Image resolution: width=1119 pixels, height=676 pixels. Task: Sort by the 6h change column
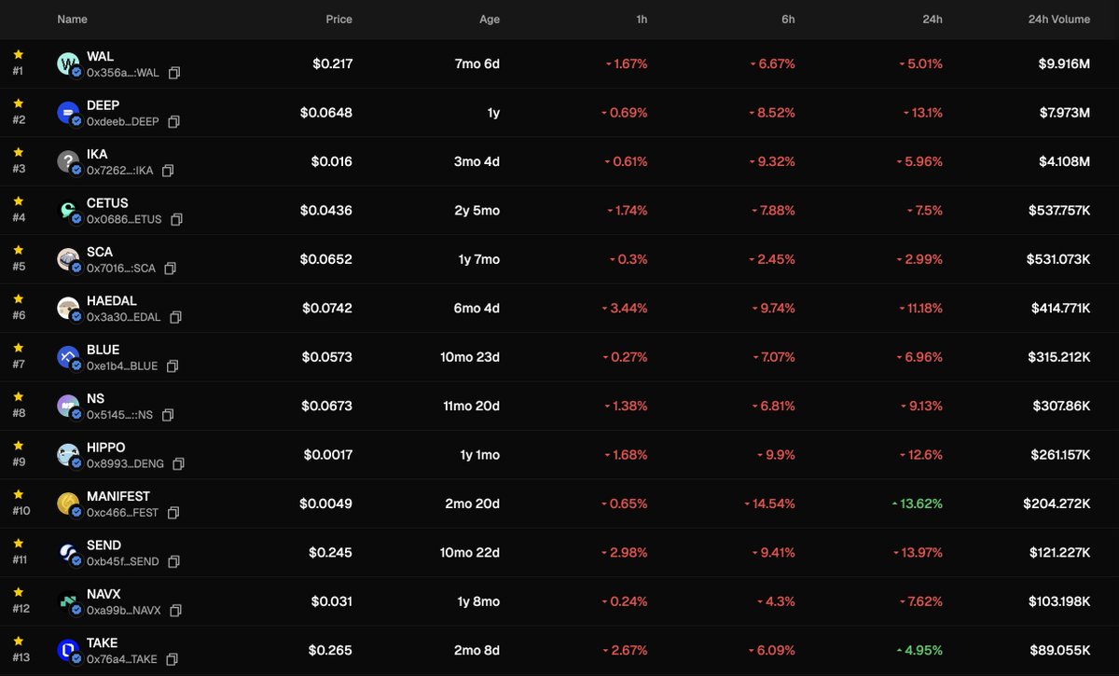click(x=788, y=19)
